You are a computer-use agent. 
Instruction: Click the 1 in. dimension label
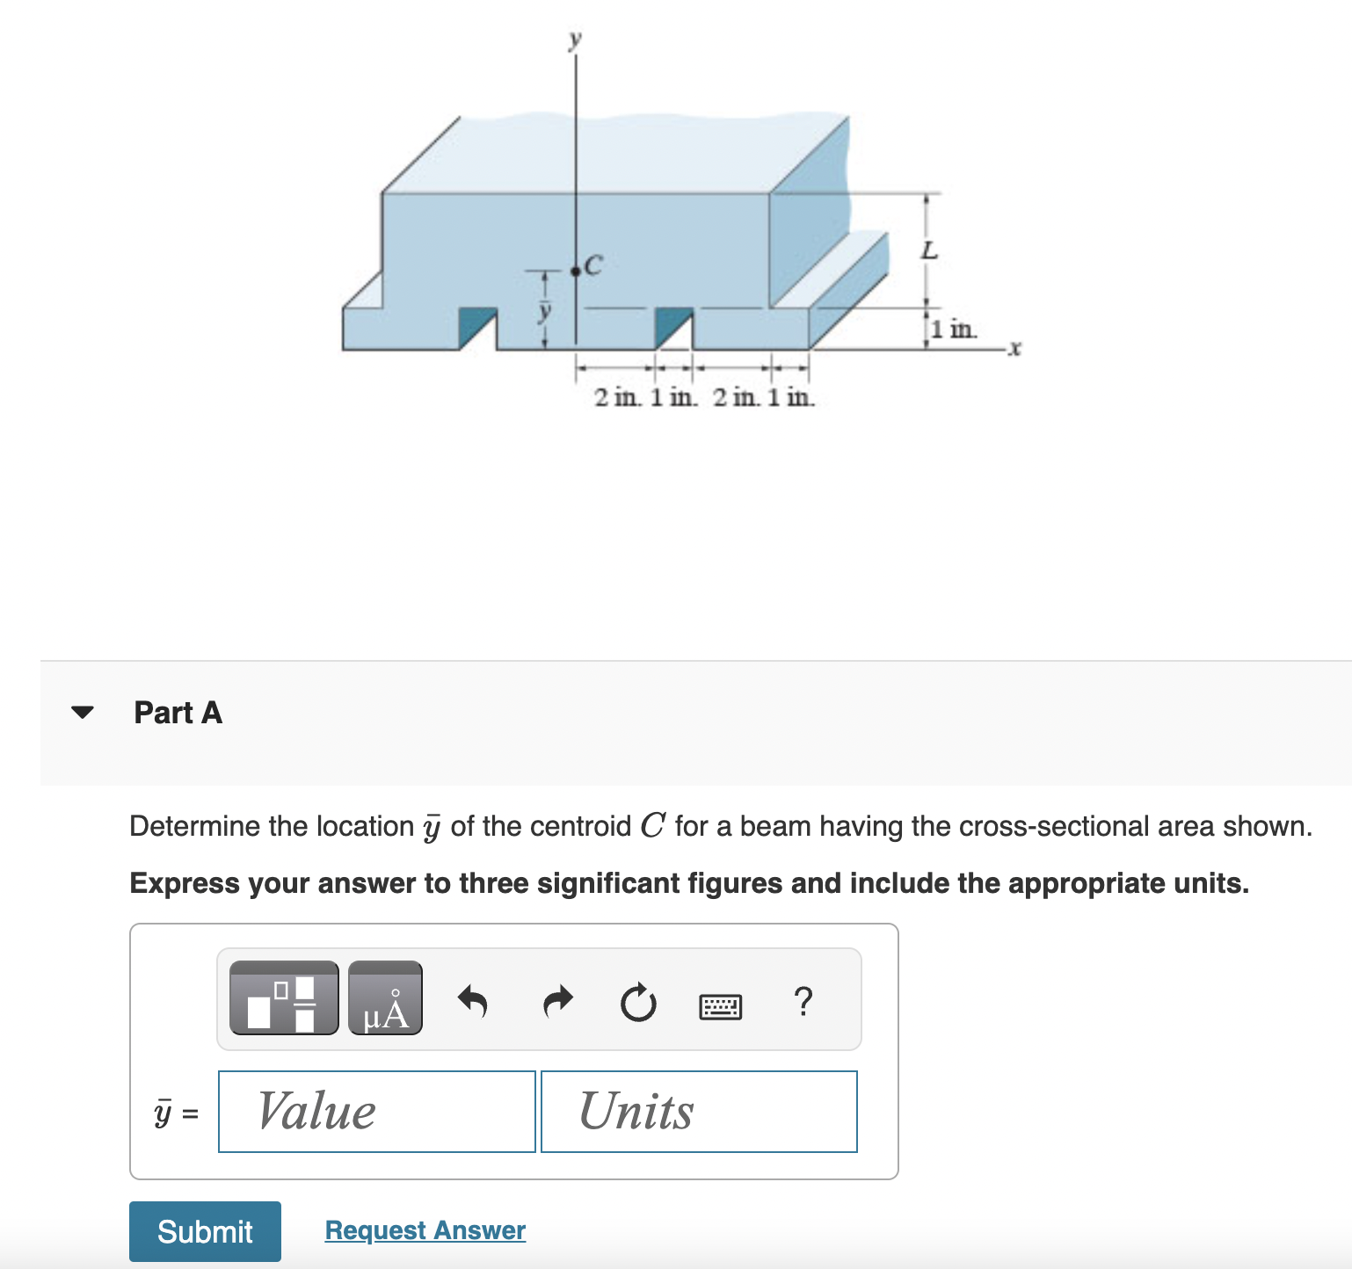954,330
